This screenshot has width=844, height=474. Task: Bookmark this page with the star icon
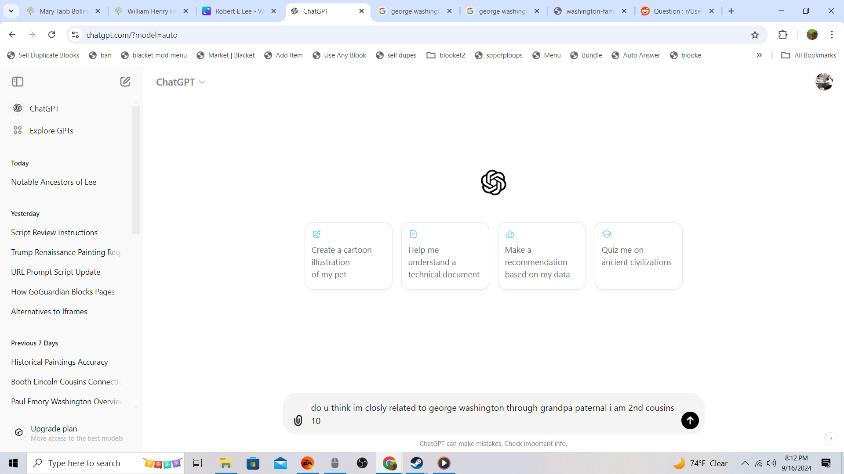point(755,35)
